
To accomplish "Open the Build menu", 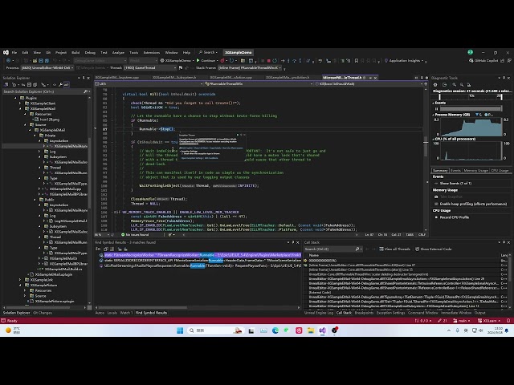I will pos(75,52).
